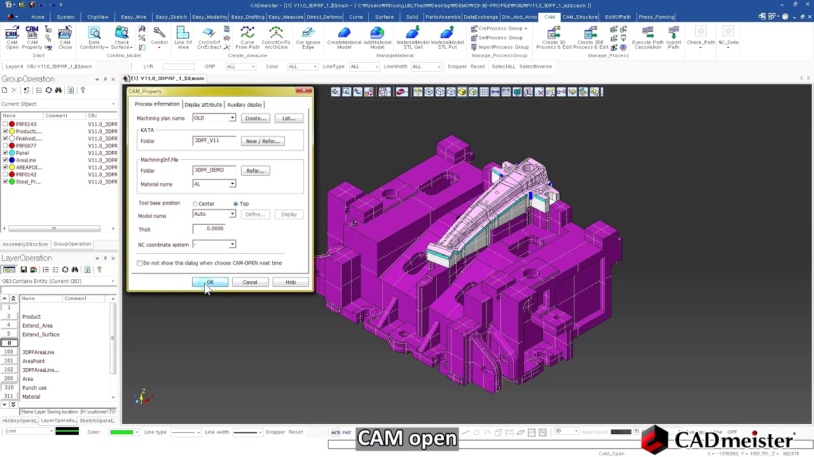Image resolution: width=814 pixels, height=457 pixels.
Task: Expand the Material name dropdown
Action: [232, 184]
